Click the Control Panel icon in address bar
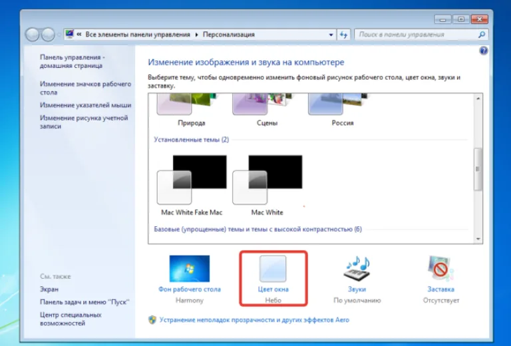Screen dimensions: 511x346 pyautogui.click(x=69, y=34)
